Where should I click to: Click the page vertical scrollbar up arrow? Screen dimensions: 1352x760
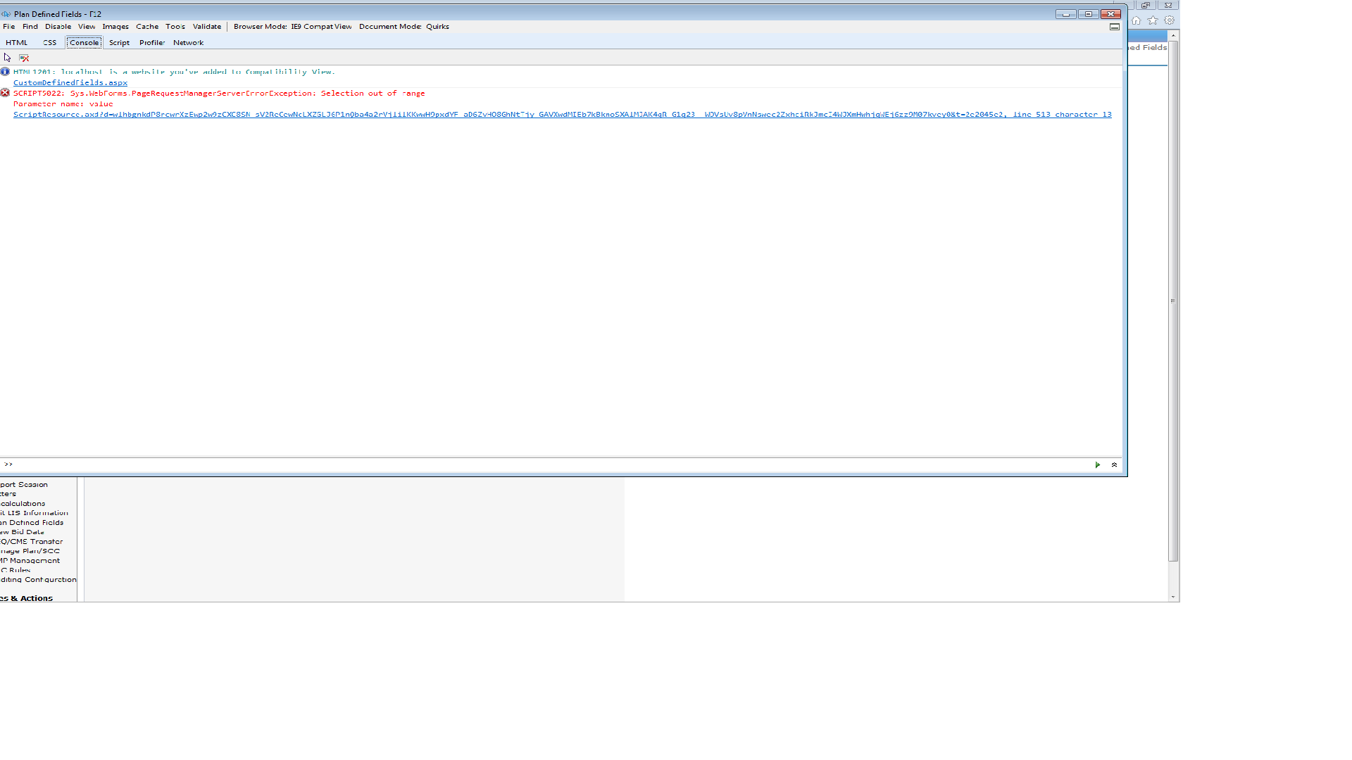coord(1173,36)
